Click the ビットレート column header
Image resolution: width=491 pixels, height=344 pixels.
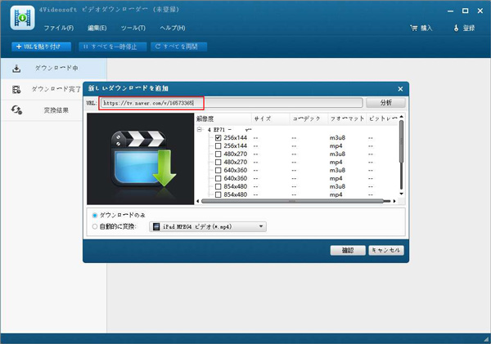382,118
